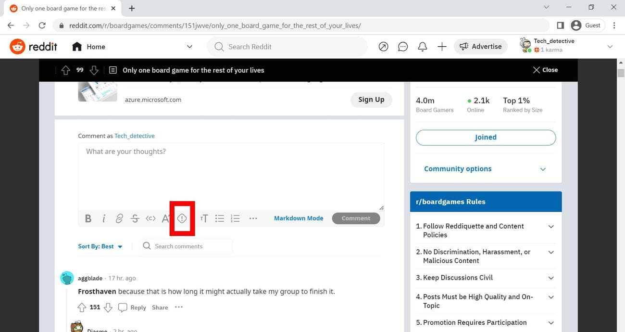Upvote aggblade's Frosthaven comment
Image resolution: width=625 pixels, height=332 pixels.
tap(82, 307)
